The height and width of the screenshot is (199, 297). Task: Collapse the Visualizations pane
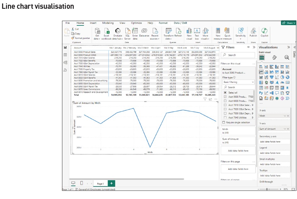288,47
